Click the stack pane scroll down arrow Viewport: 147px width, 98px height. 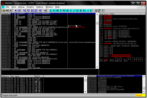[144, 92]
